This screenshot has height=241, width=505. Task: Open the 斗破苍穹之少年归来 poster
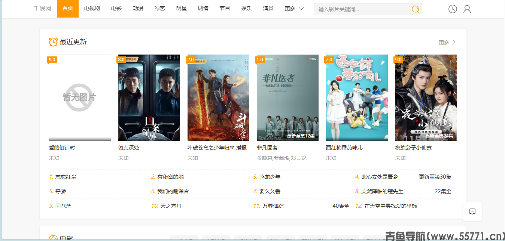coord(218,98)
